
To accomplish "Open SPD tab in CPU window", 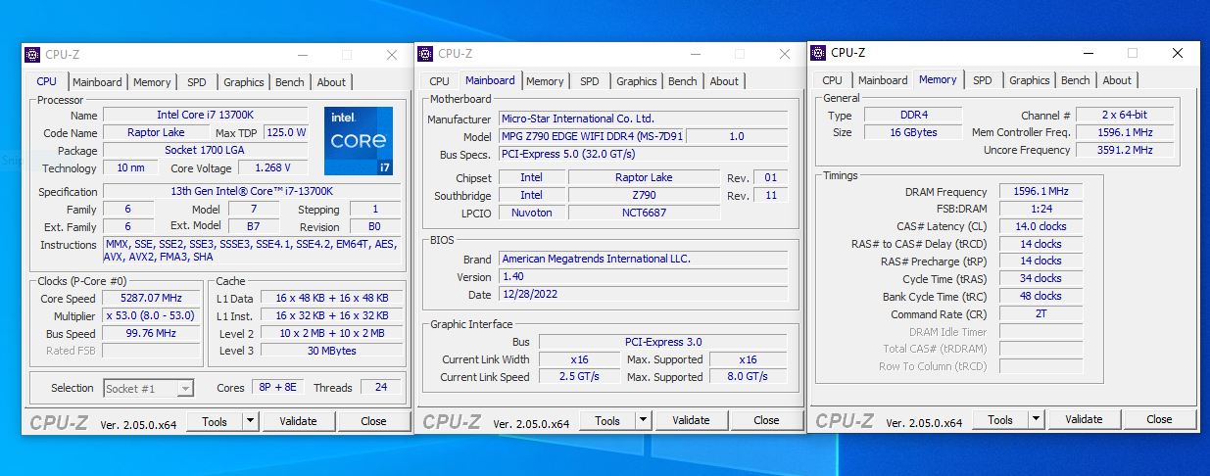I will click(197, 82).
